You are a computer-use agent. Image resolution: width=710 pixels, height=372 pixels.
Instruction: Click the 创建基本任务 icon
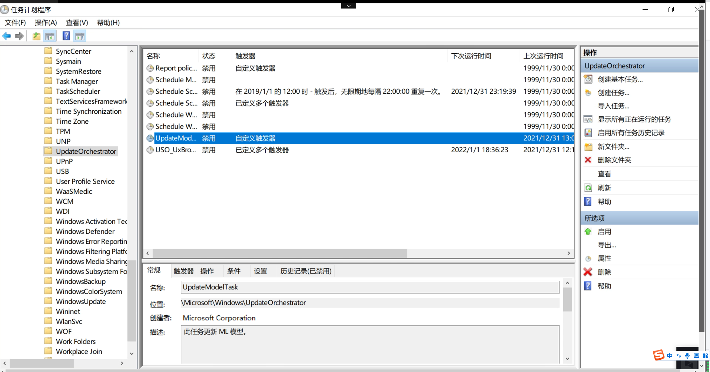588,79
